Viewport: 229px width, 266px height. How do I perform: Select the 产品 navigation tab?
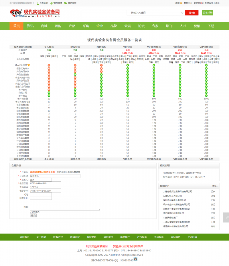[72, 26]
